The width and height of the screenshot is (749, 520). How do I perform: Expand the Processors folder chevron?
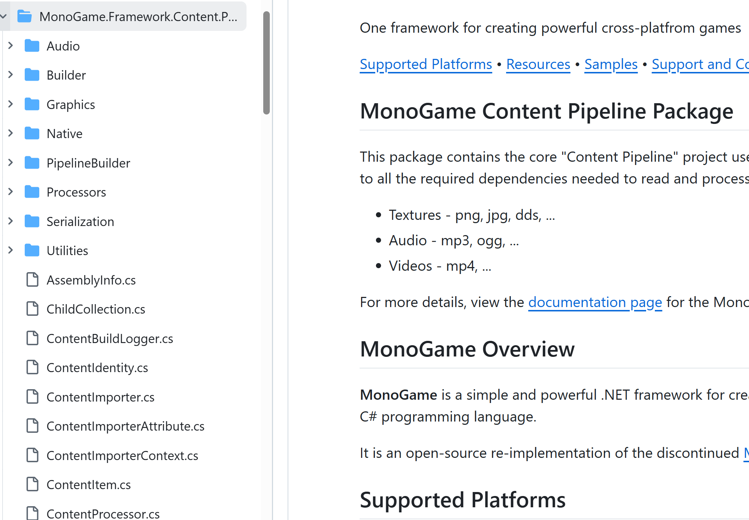(11, 192)
